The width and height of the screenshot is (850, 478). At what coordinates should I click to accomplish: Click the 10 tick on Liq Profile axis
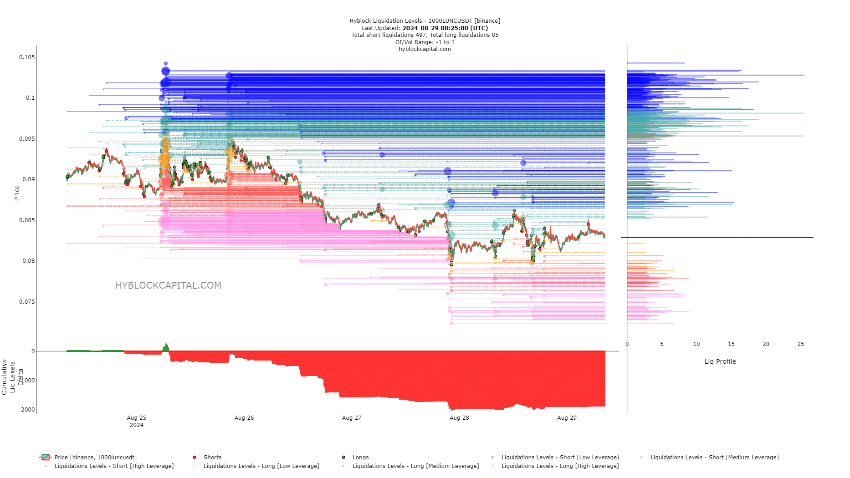click(696, 344)
